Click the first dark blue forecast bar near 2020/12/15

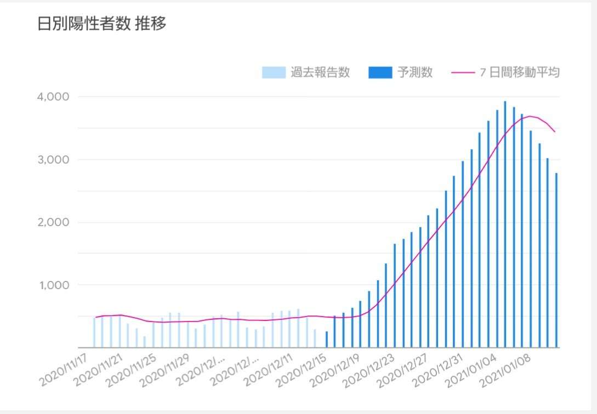[x=326, y=340]
